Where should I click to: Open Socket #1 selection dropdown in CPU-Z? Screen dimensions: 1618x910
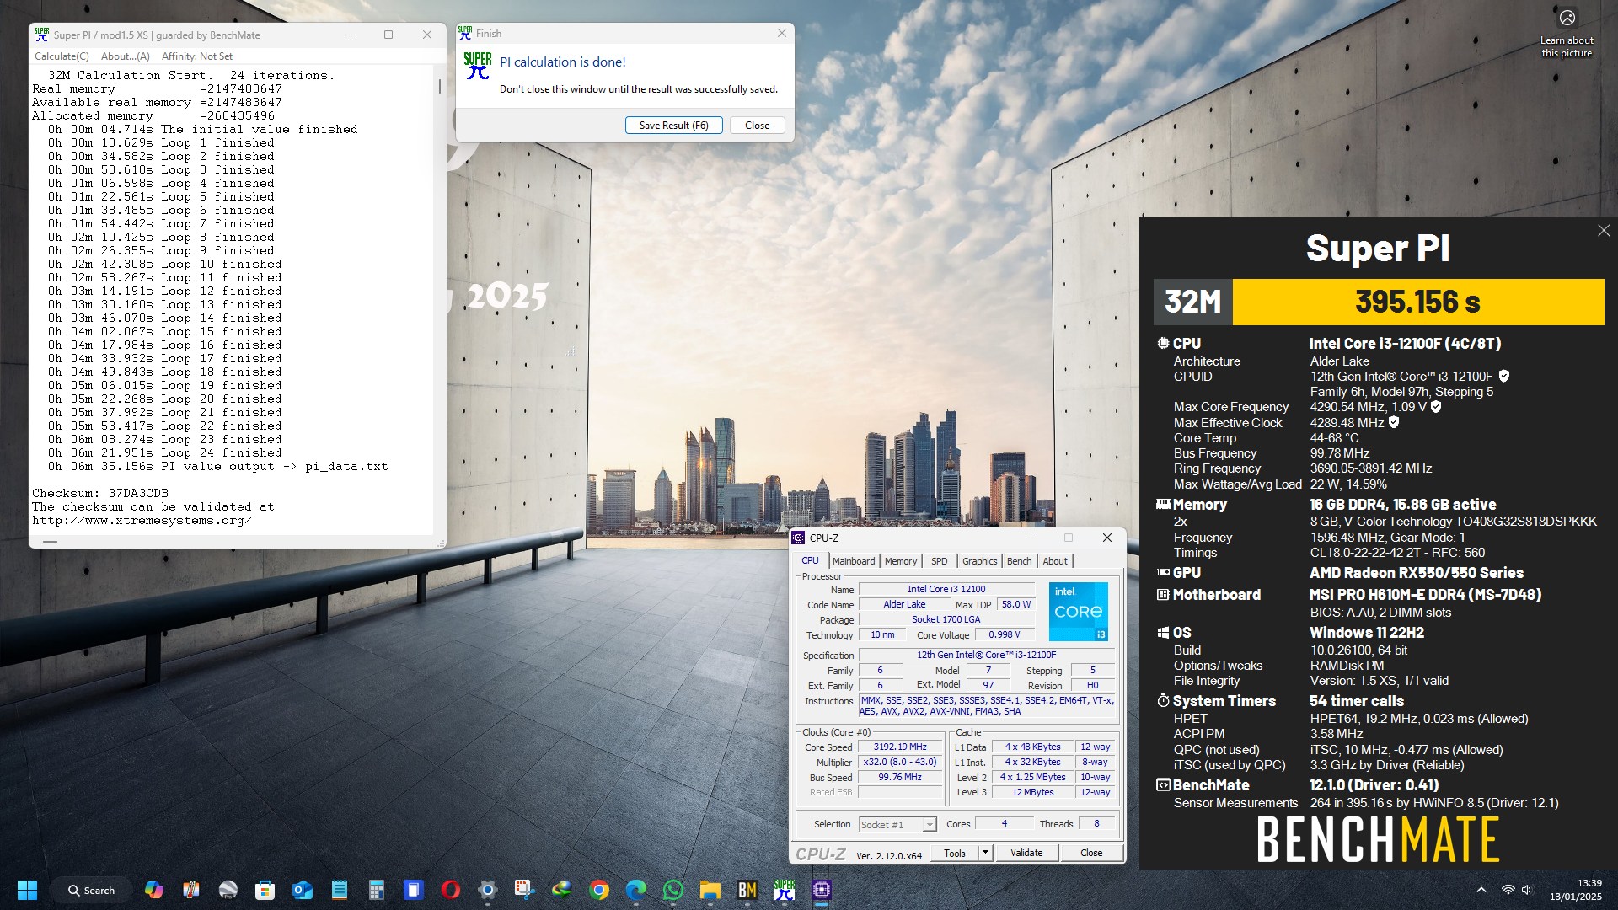tap(897, 825)
